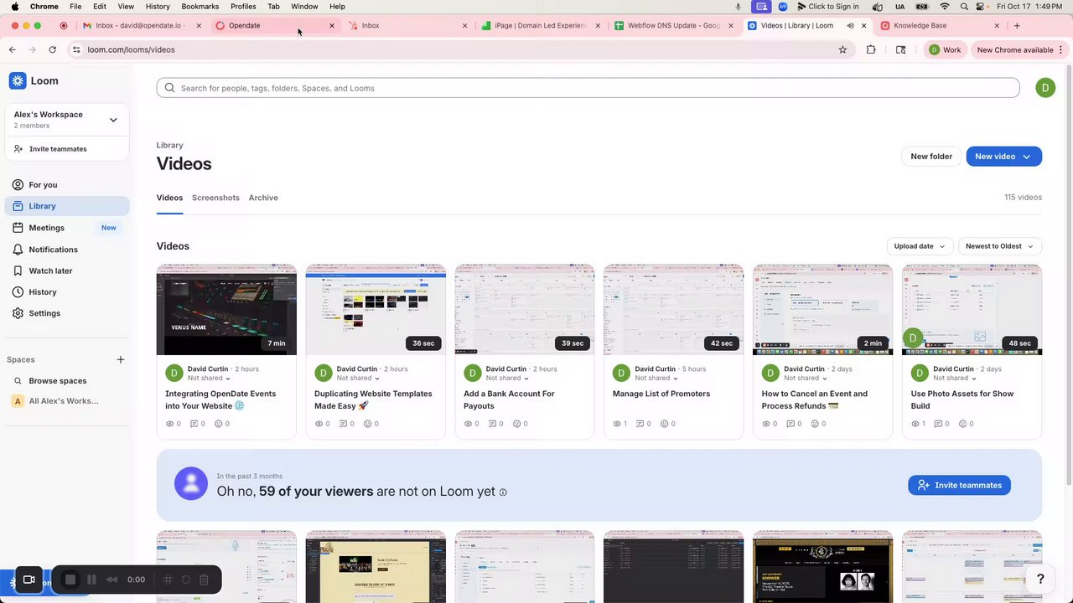Click reactions icon under Integrating OpenDate Events video
The image size is (1073, 603).
[219, 424]
